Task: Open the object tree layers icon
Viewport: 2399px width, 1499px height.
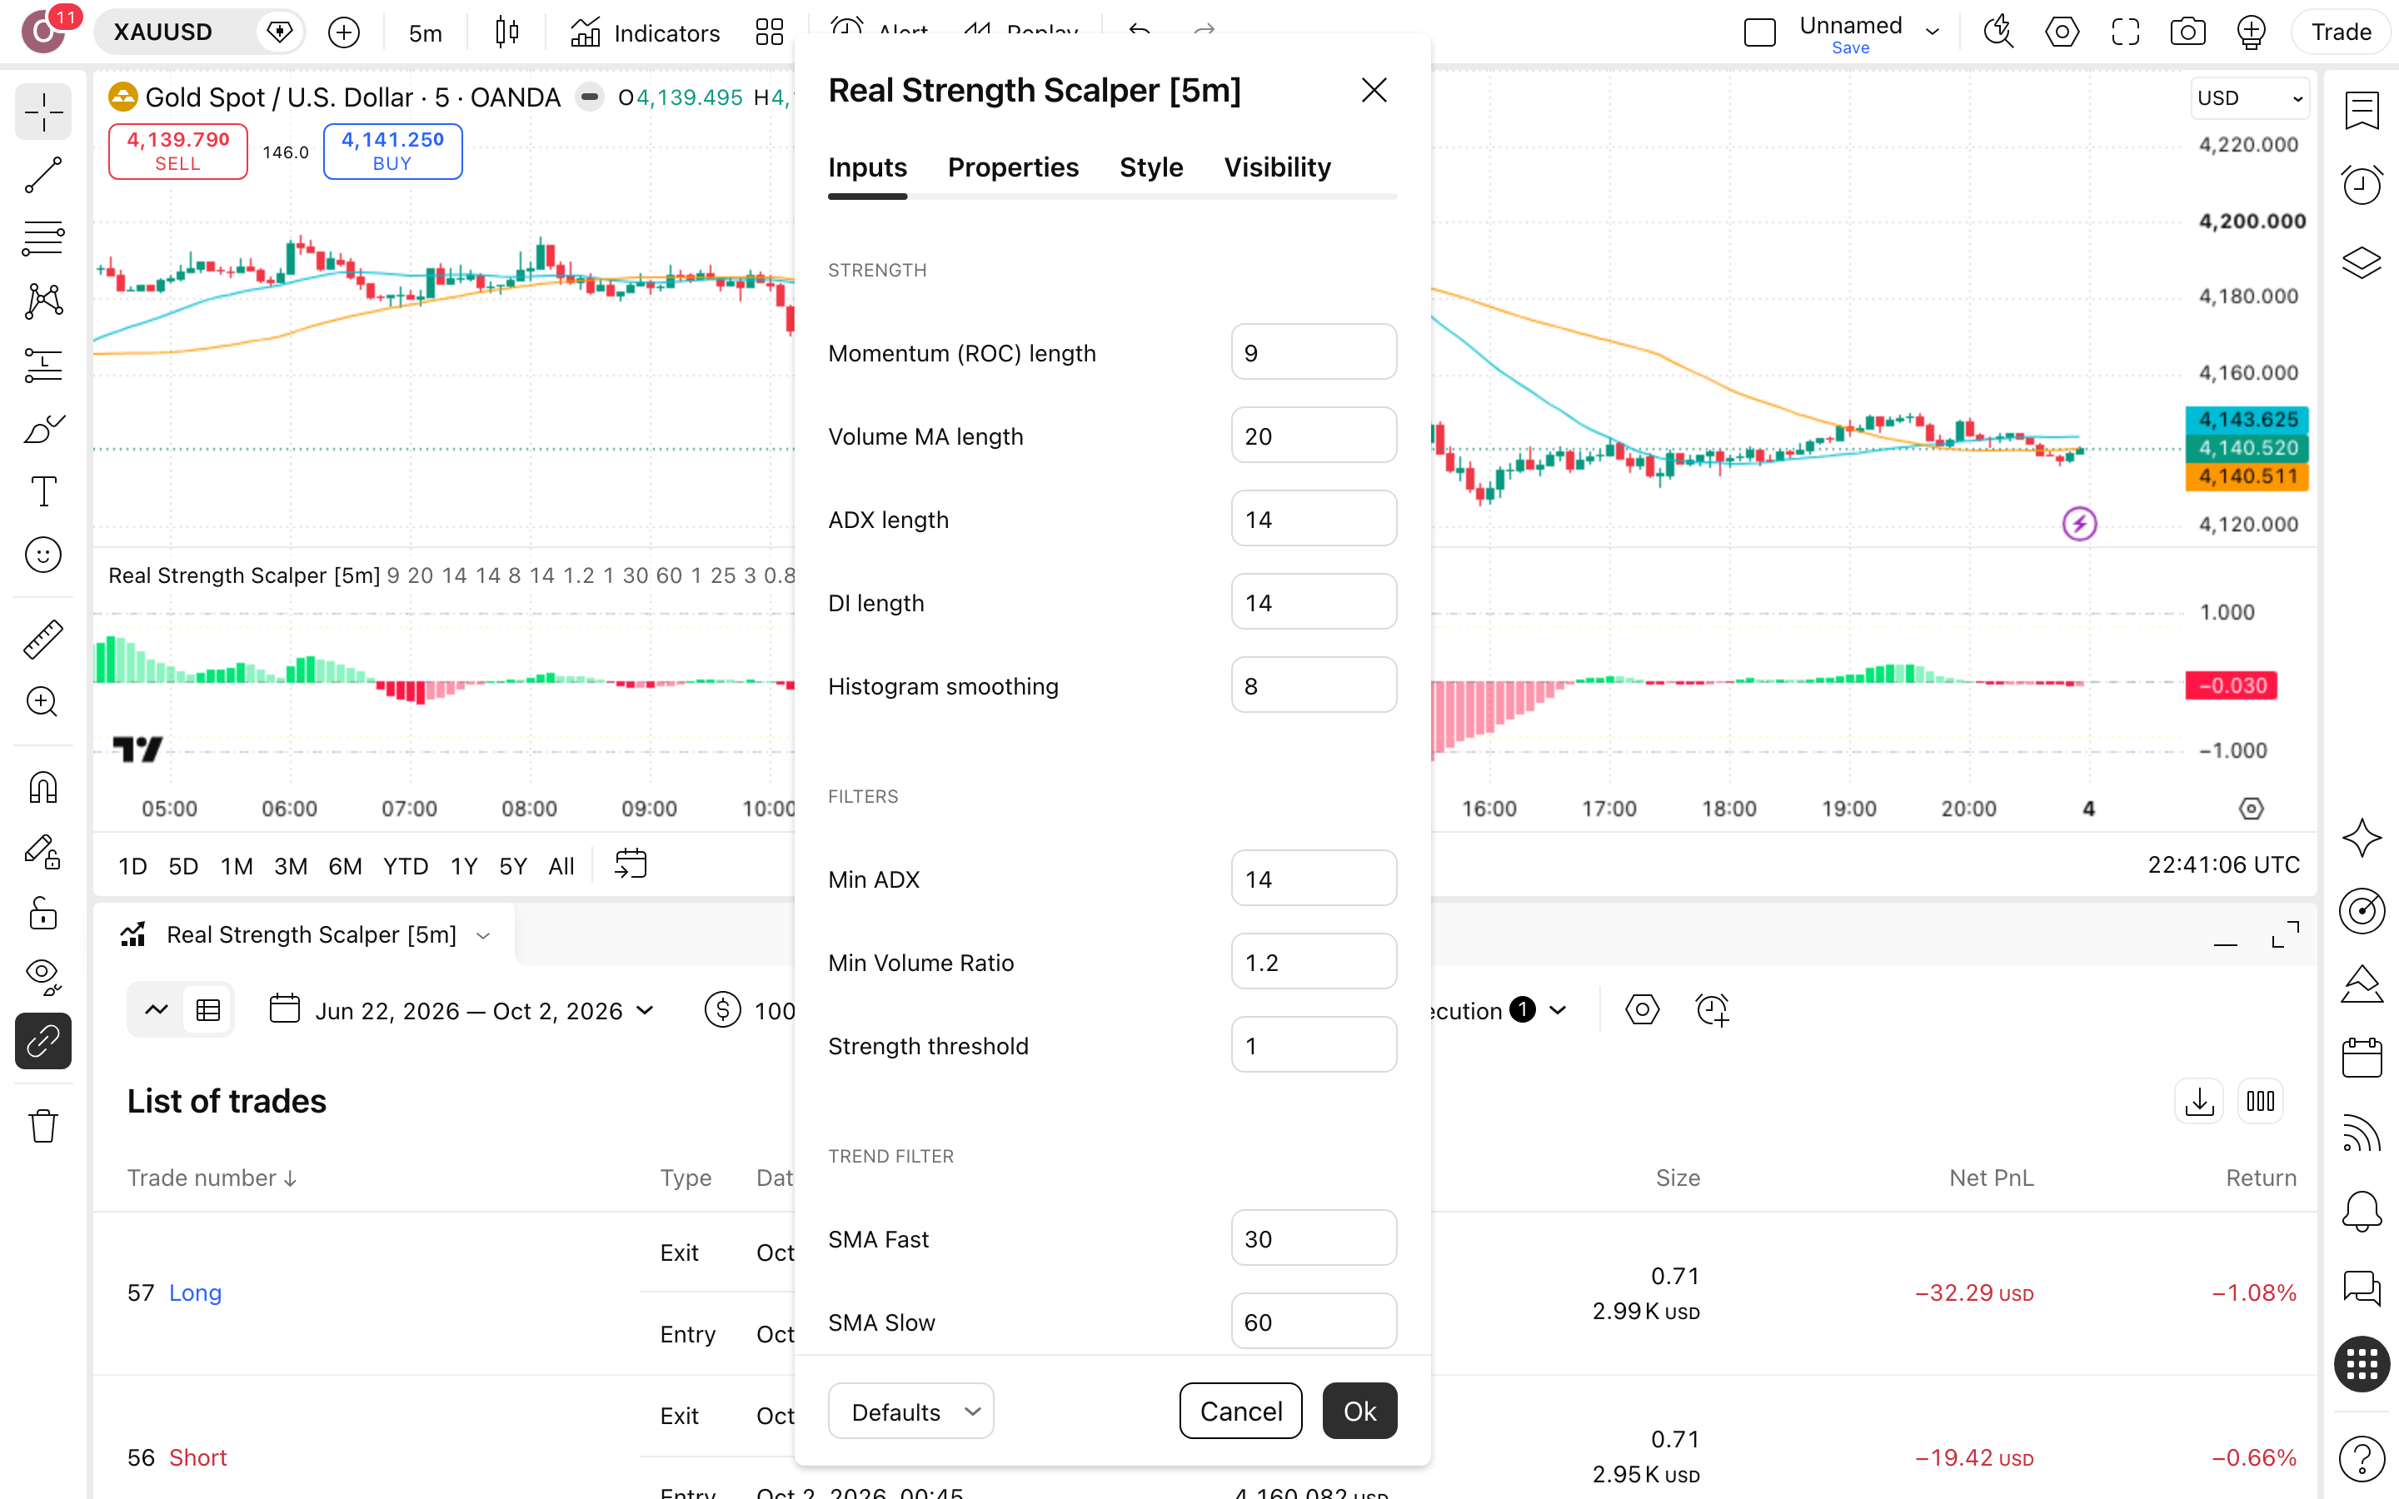Action: pyautogui.click(x=2362, y=262)
